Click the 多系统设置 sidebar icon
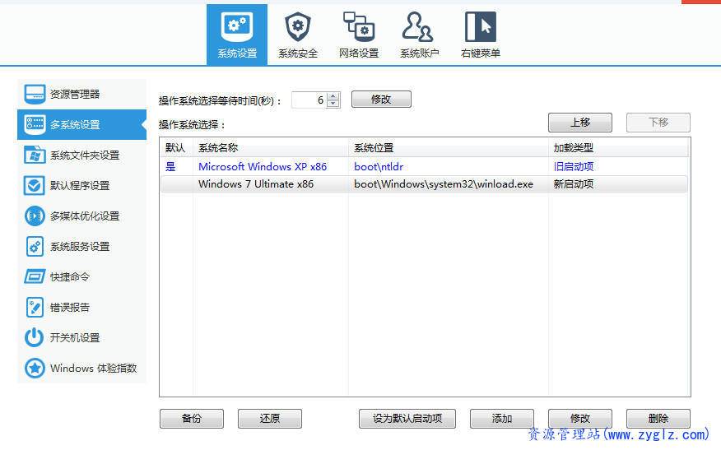 click(35, 124)
